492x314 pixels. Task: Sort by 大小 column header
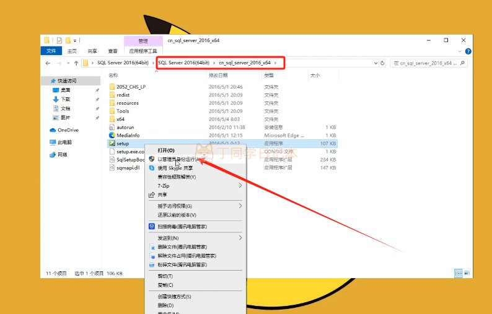tap(315, 76)
